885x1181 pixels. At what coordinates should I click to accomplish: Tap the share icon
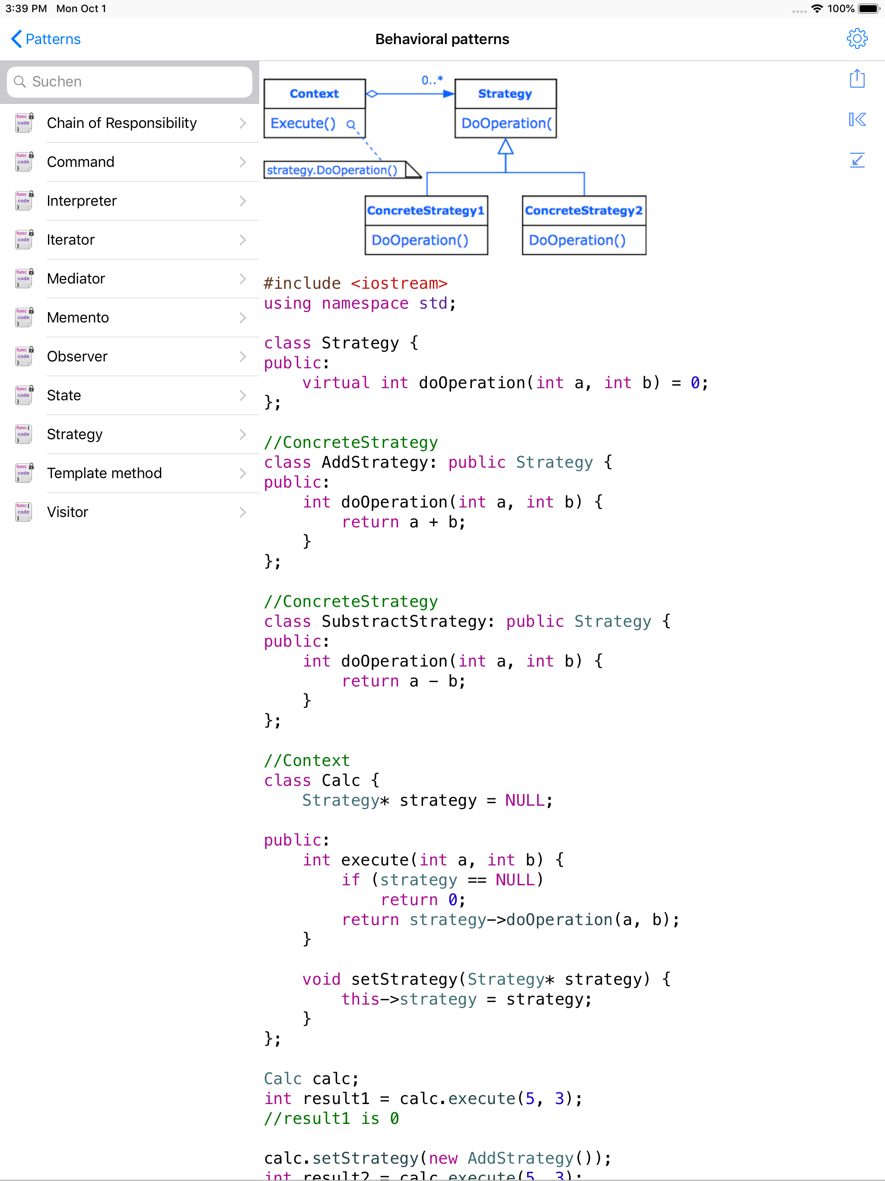(857, 79)
